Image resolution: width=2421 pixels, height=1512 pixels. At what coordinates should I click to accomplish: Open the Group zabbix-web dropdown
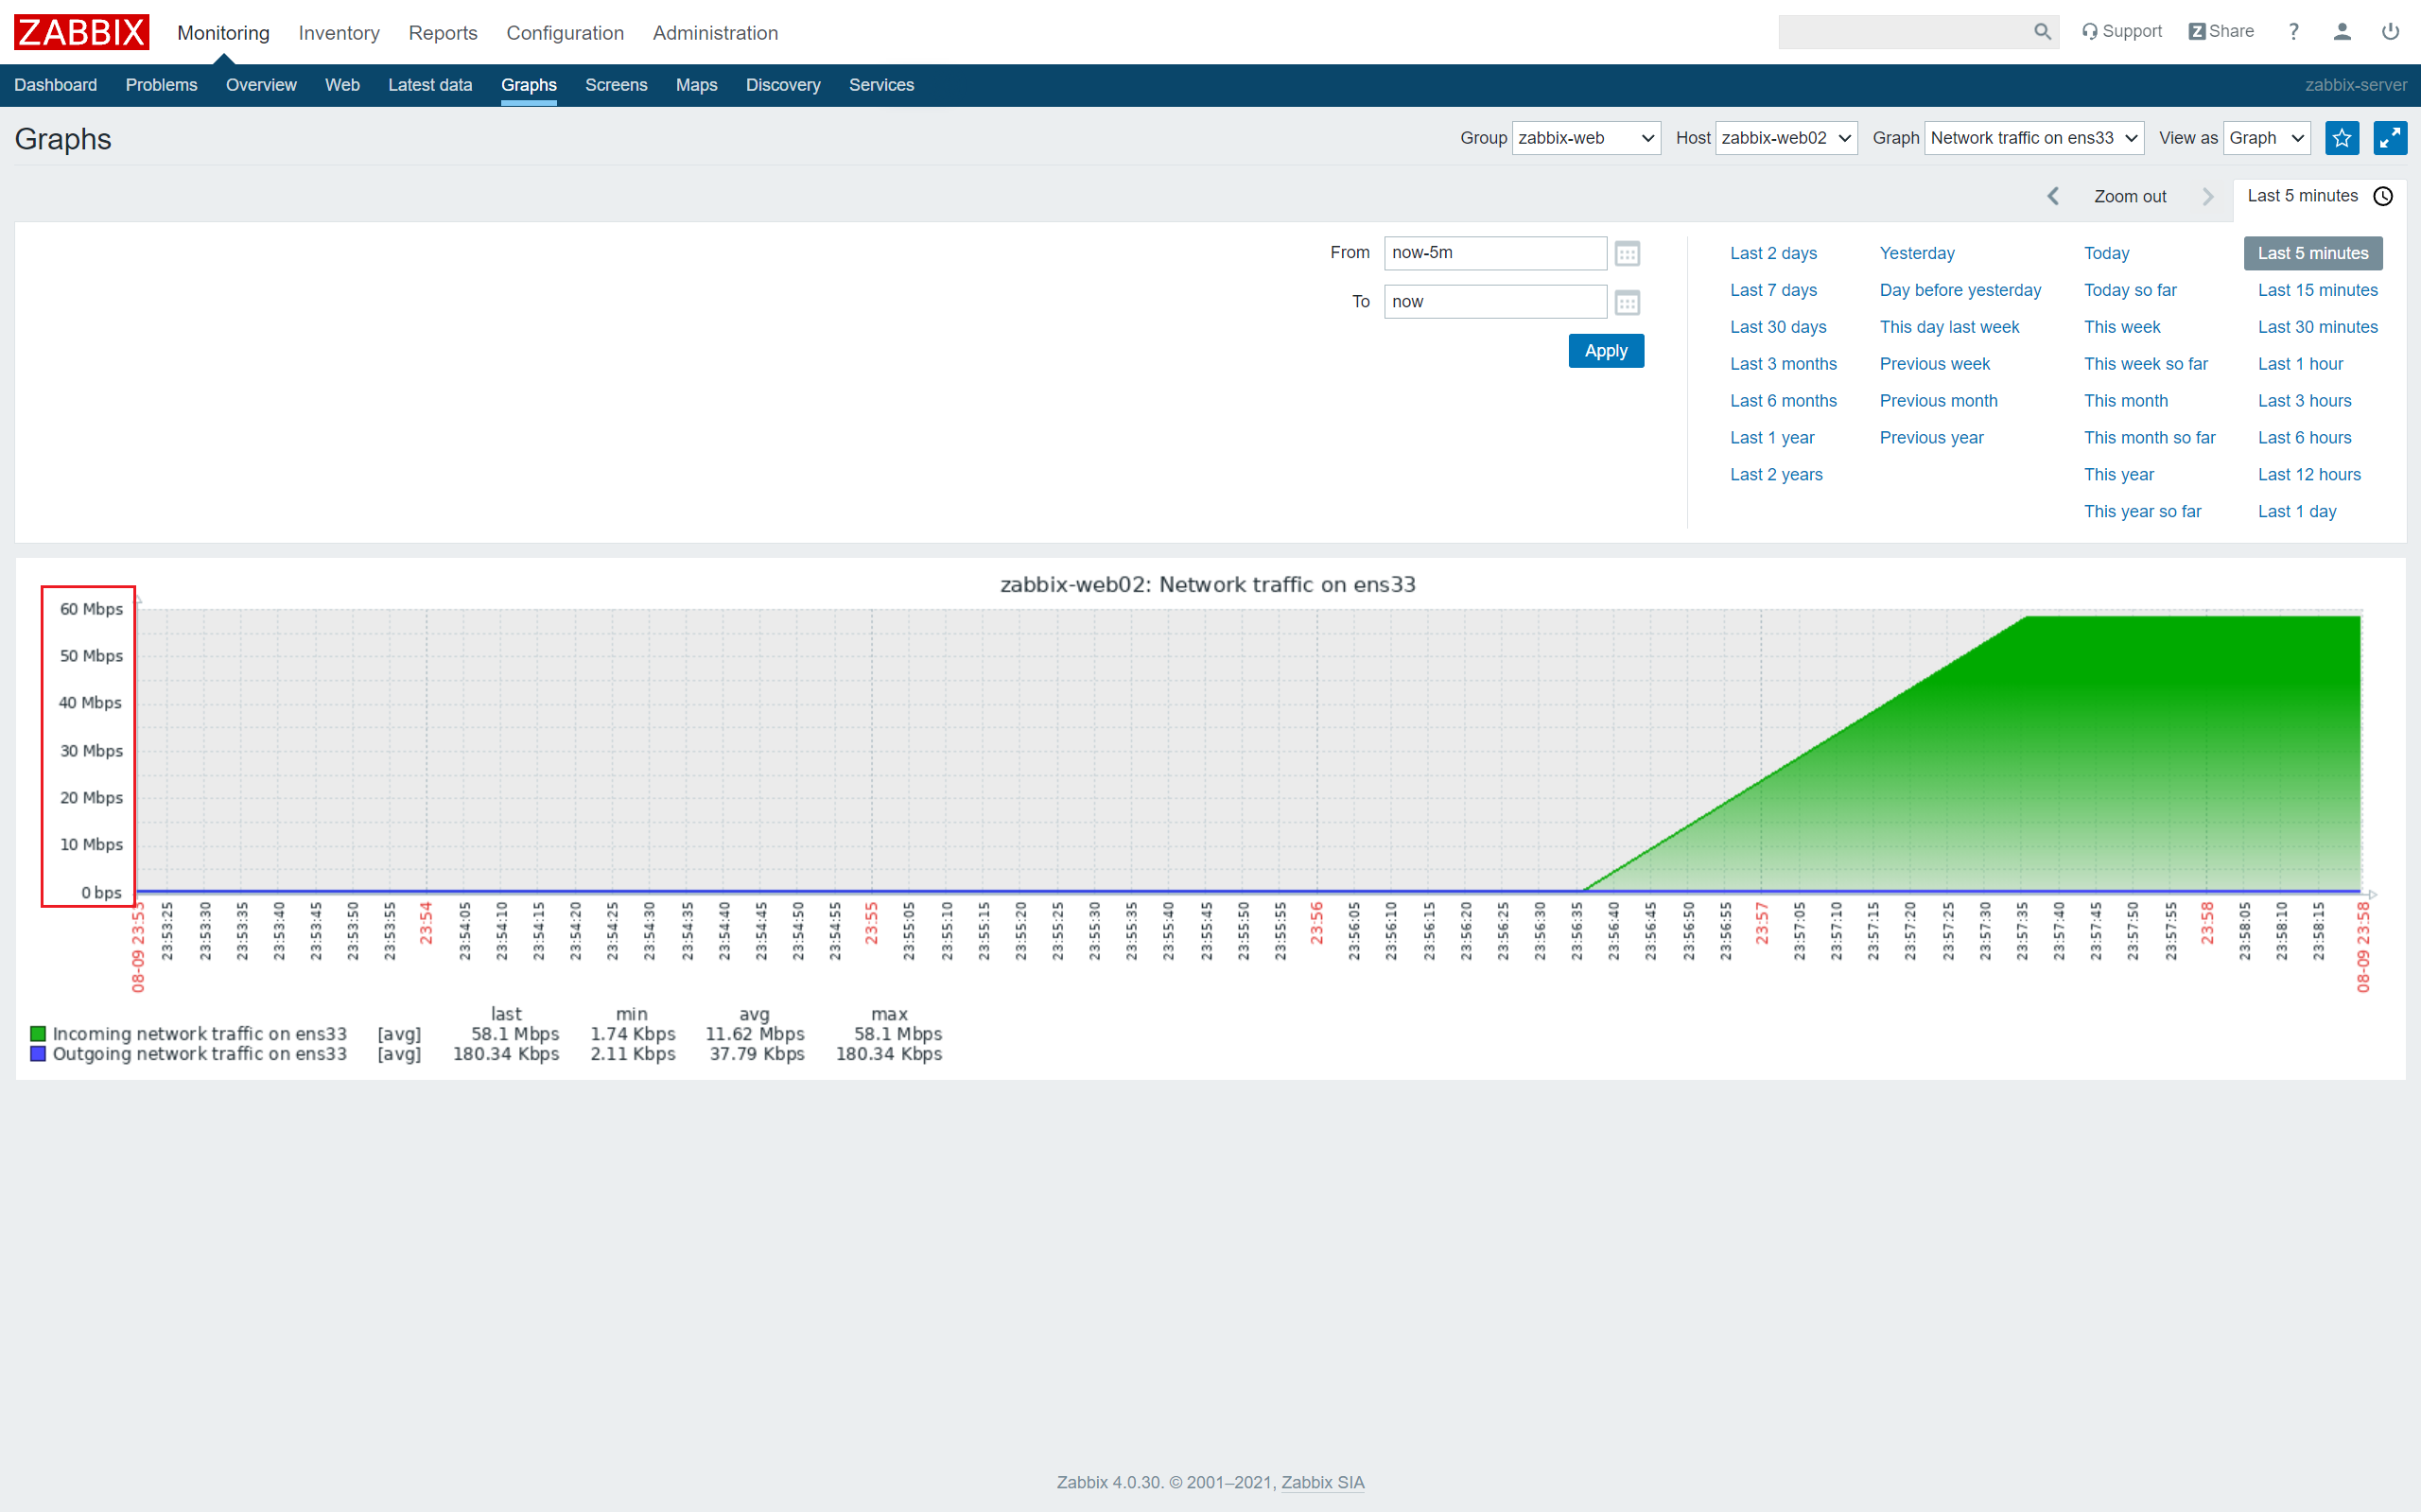click(x=1586, y=138)
